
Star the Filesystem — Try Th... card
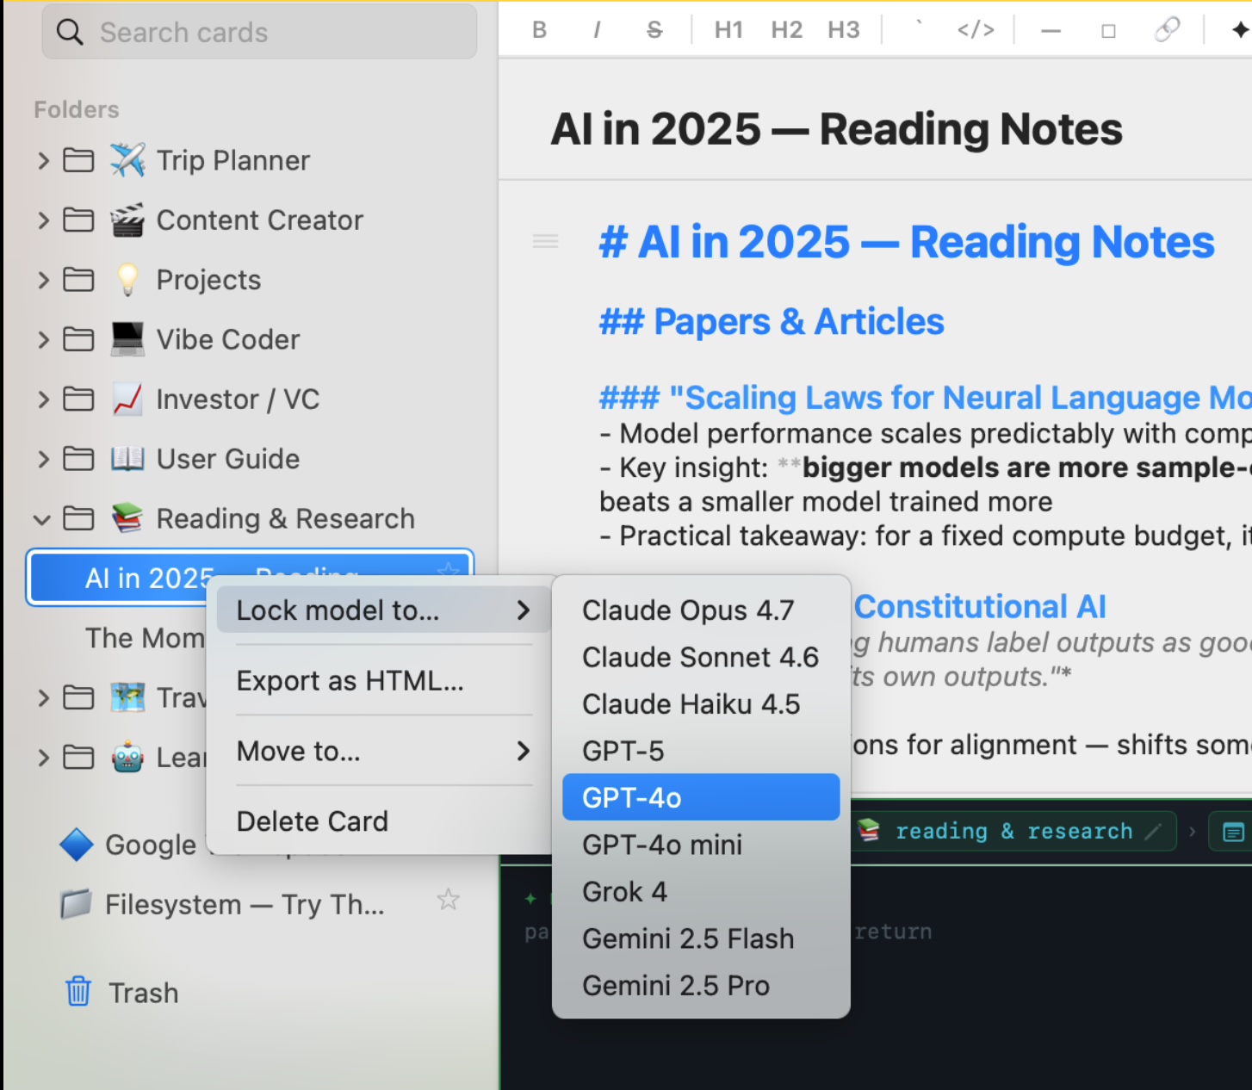(x=448, y=901)
